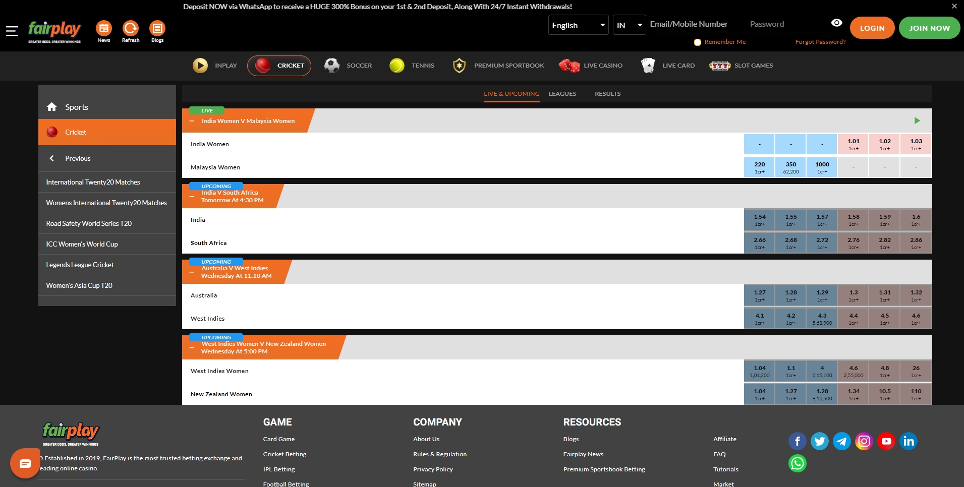Open the Telegram social icon

[x=842, y=442]
